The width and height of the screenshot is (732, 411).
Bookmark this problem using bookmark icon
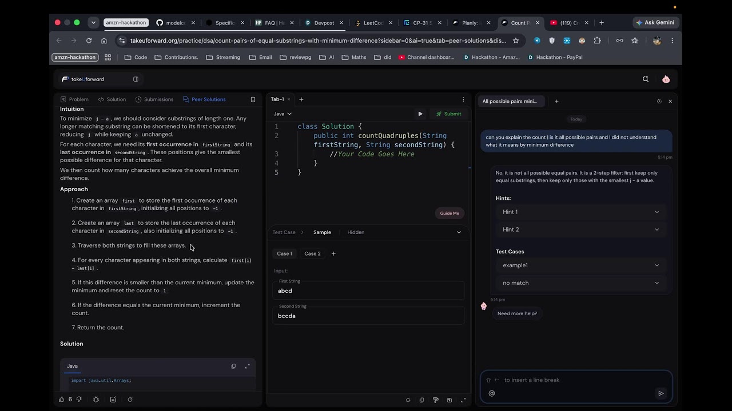coord(253,99)
